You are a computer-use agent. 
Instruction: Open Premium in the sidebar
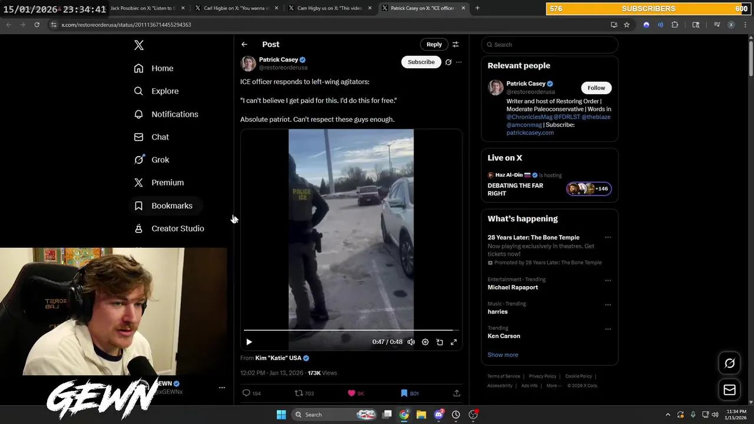point(159,183)
